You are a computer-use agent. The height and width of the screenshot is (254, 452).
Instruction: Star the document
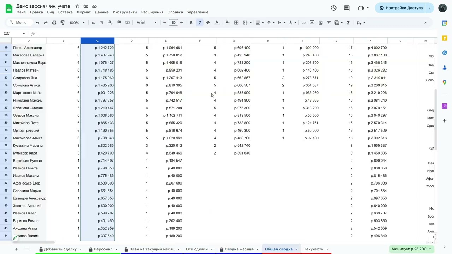[x=77, y=6]
